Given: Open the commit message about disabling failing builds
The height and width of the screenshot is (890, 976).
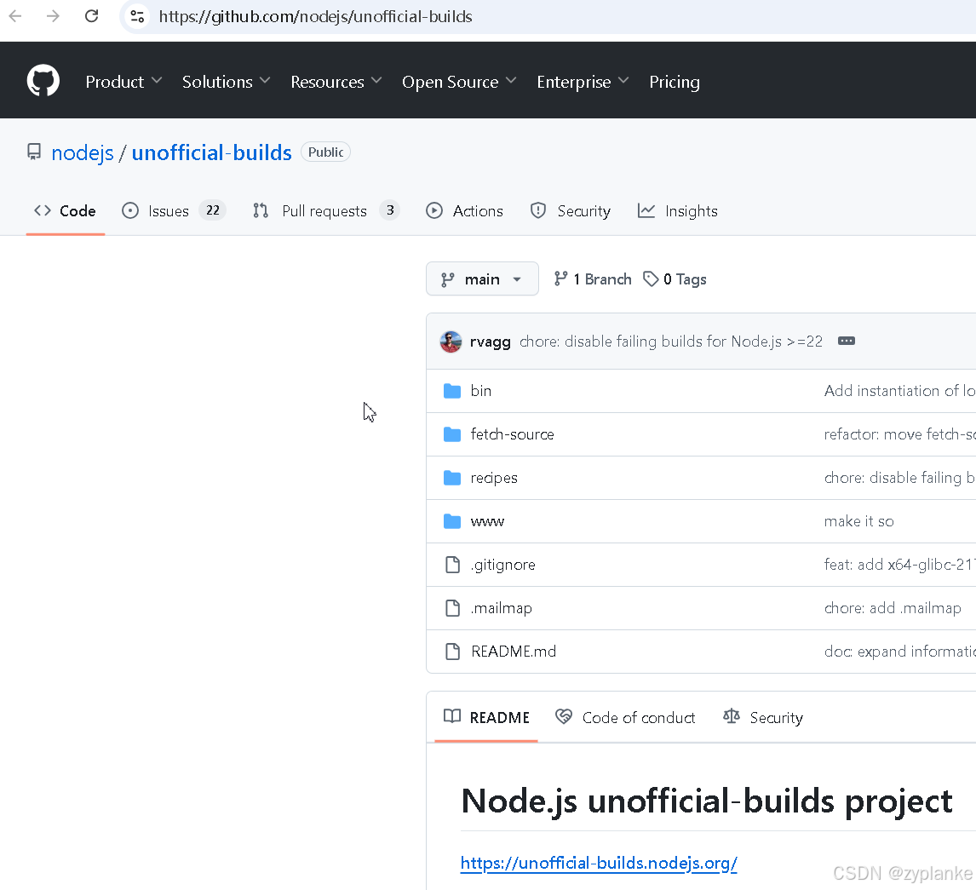Looking at the screenshot, I should (671, 341).
